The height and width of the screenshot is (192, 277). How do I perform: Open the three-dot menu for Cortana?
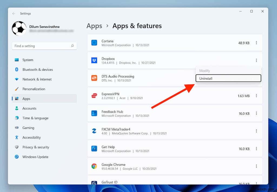(x=256, y=43)
